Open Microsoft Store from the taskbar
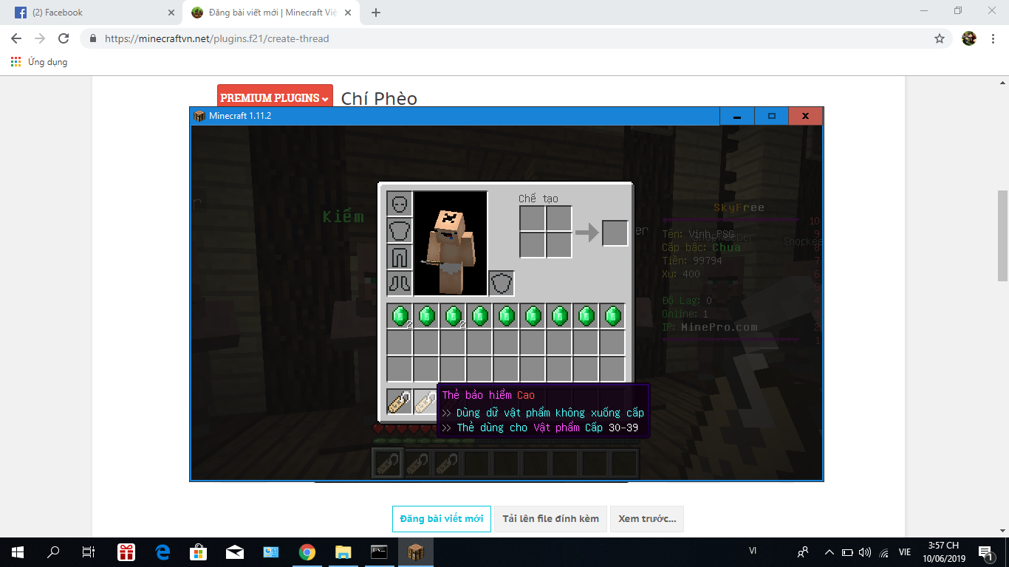Viewport: 1009px width, 567px height. coord(199,552)
